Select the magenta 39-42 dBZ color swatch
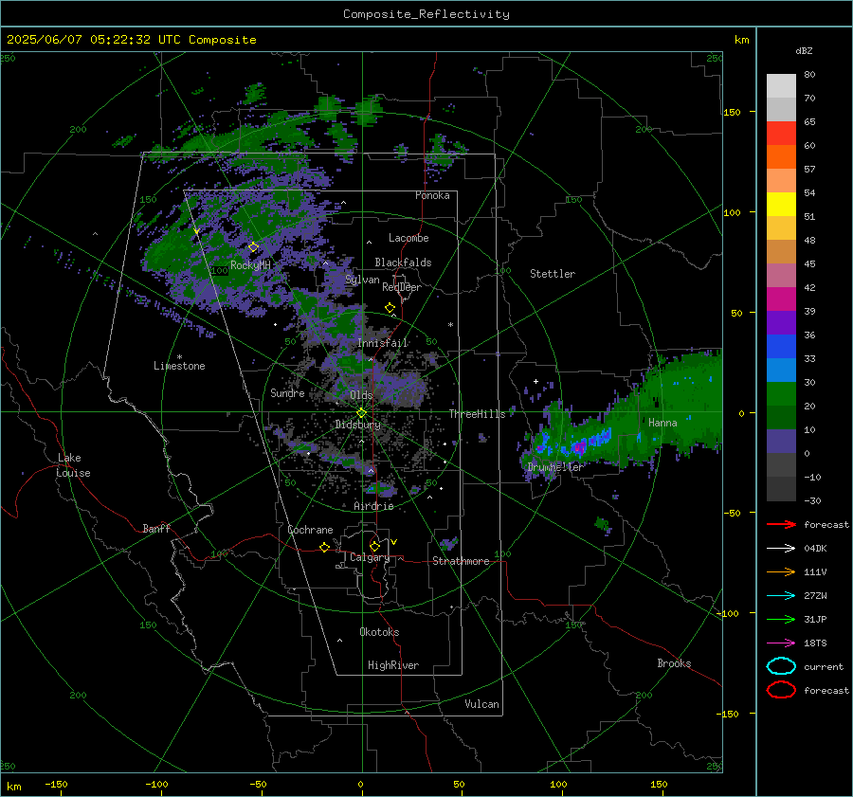Image resolution: width=853 pixels, height=797 pixels. point(781,299)
